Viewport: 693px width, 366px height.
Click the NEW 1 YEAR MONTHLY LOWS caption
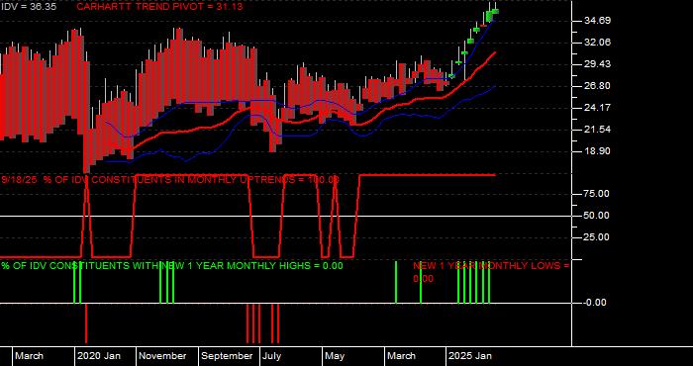click(x=491, y=272)
